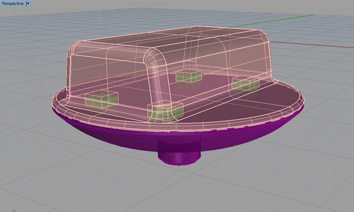Image resolution: width=354 pixels, height=212 pixels.
Task: Click the small point marker atop the dome
Action: pos(178,34)
